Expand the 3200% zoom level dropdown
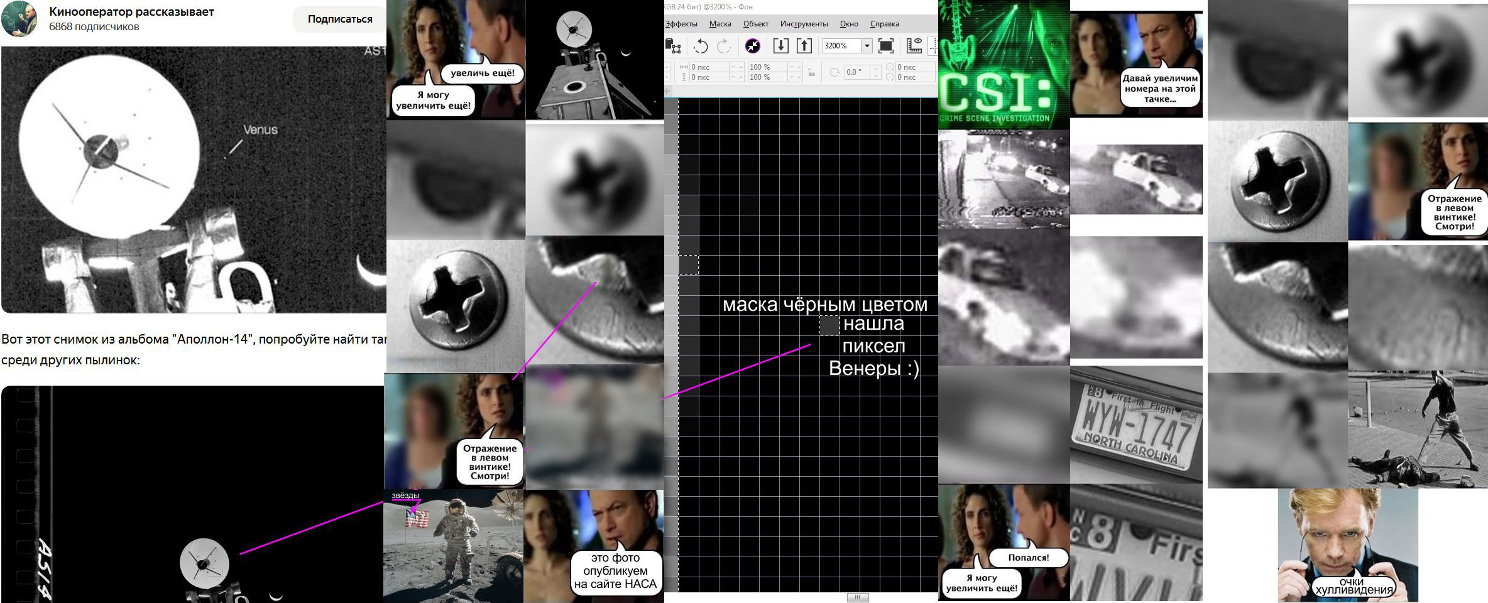Viewport: 1488px width, 603px height. (x=867, y=46)
